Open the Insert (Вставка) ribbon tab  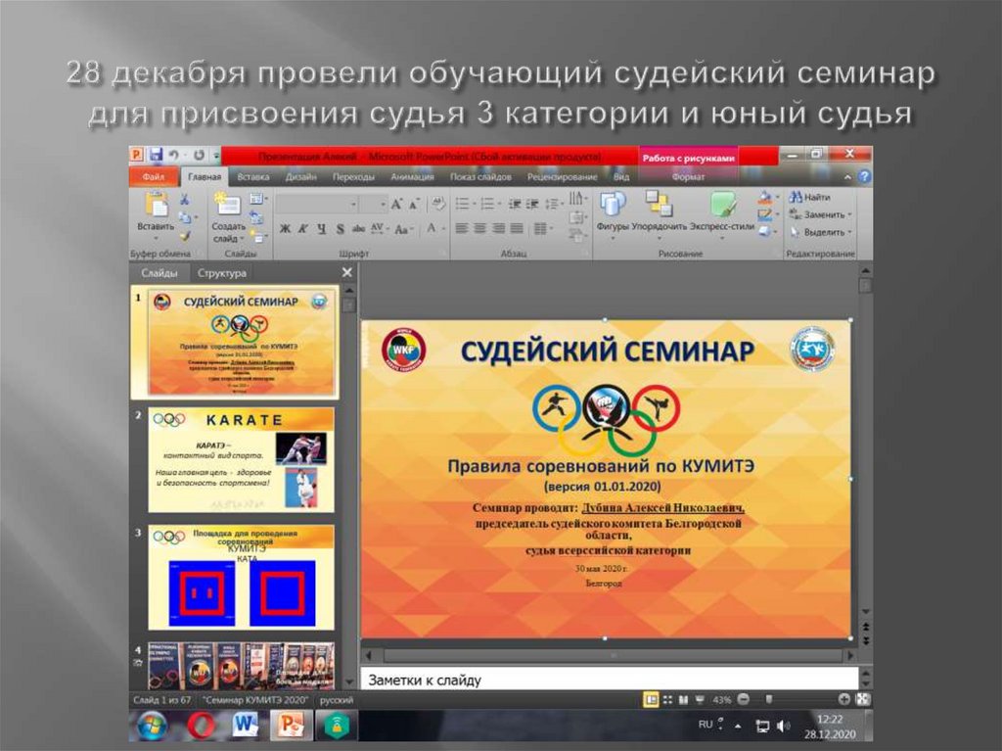[x=252, y=177]
